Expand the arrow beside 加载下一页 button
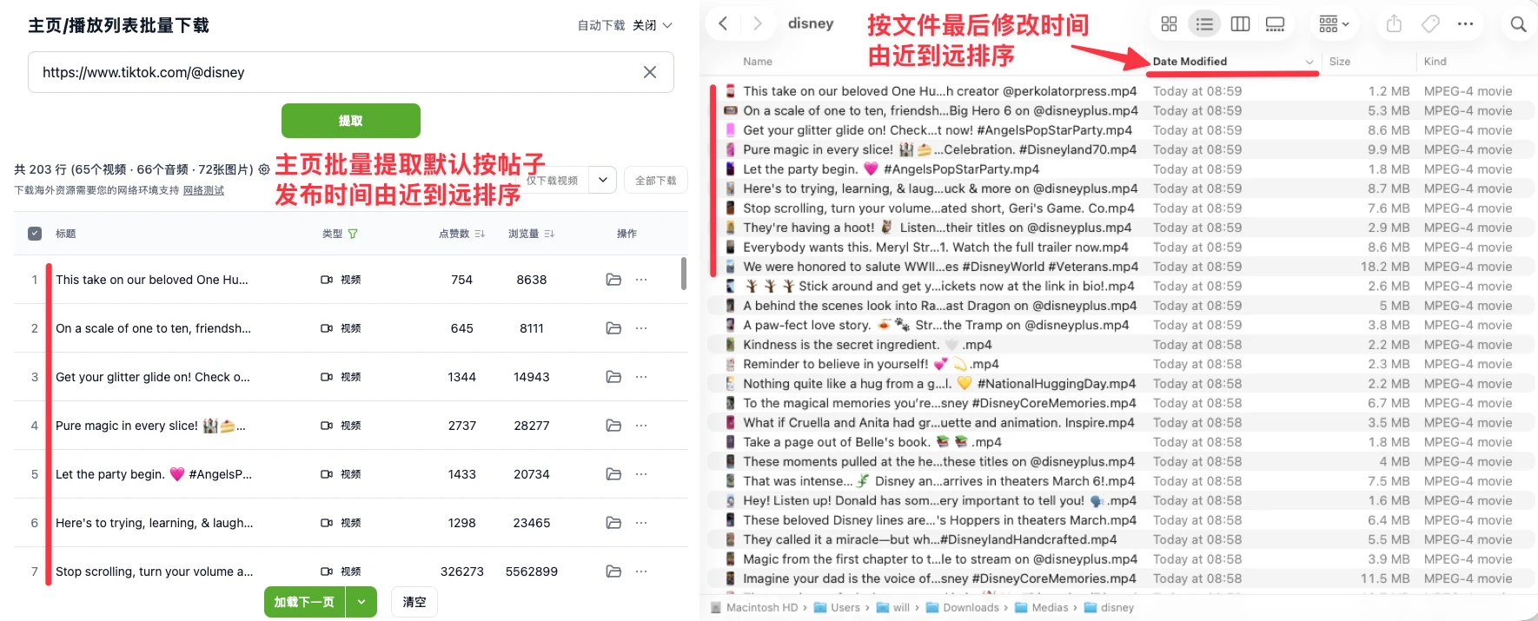 [361, 602]
